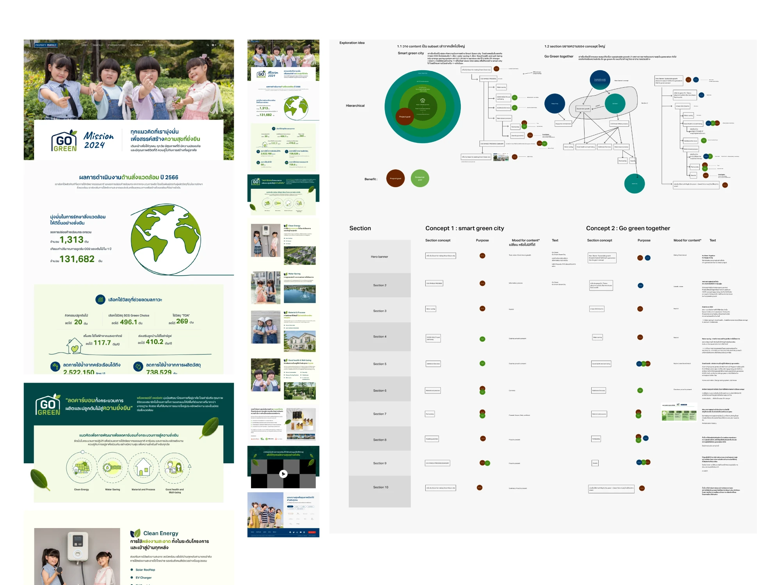Click the large green globe illustration
The width and height of the screenshot is (781, 585).
pos(166,239)
